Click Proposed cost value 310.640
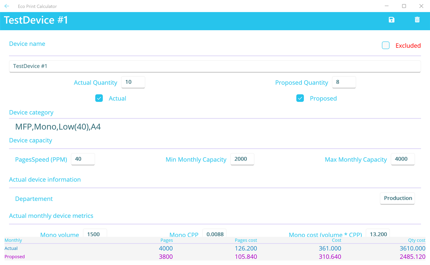The width and height of the screenshot is (430, 265). click(x=330, y=257)
